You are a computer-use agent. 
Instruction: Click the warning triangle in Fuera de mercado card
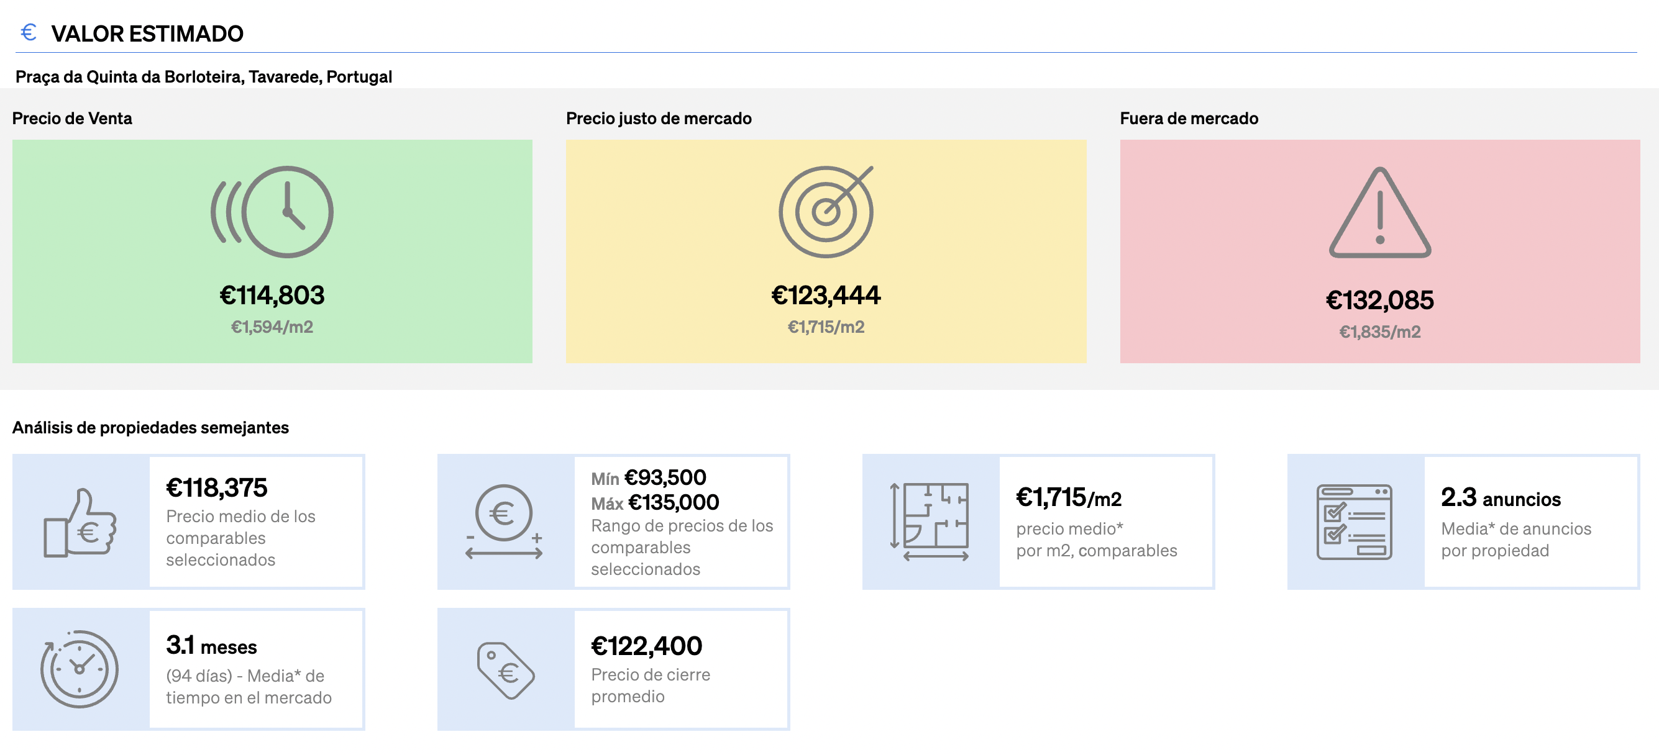point(1379,212)
